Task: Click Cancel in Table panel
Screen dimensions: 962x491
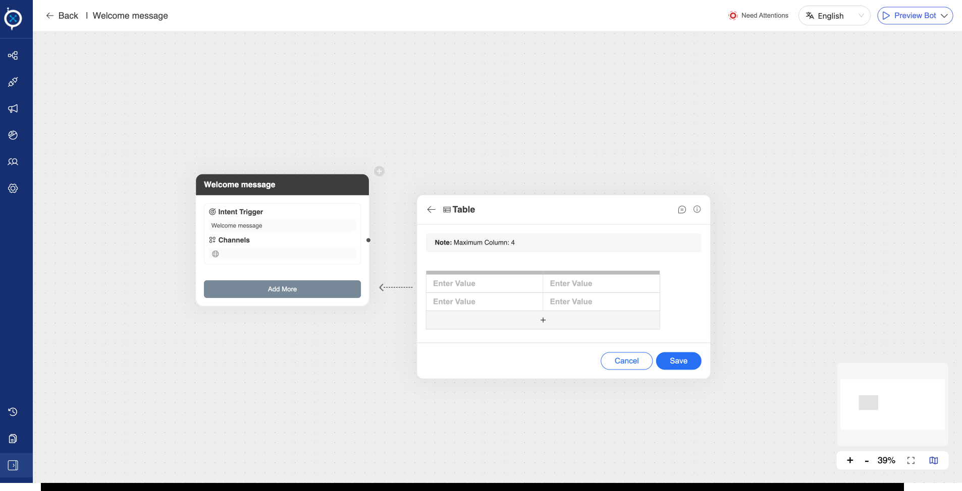Action: [626, 361]
